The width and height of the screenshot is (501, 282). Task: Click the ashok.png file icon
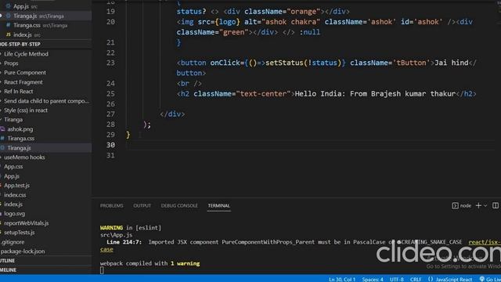tap(2, 128)
